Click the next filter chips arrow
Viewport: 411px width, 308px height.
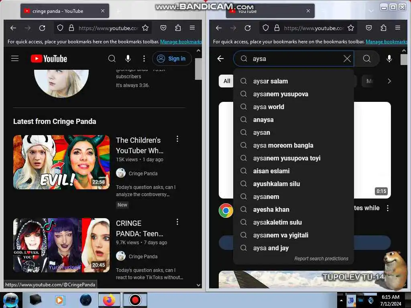[389, 81]
